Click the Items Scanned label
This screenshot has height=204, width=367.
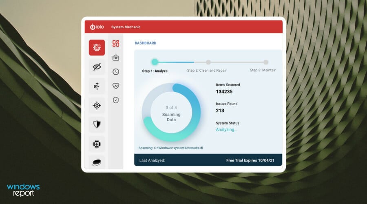(228, 85)
